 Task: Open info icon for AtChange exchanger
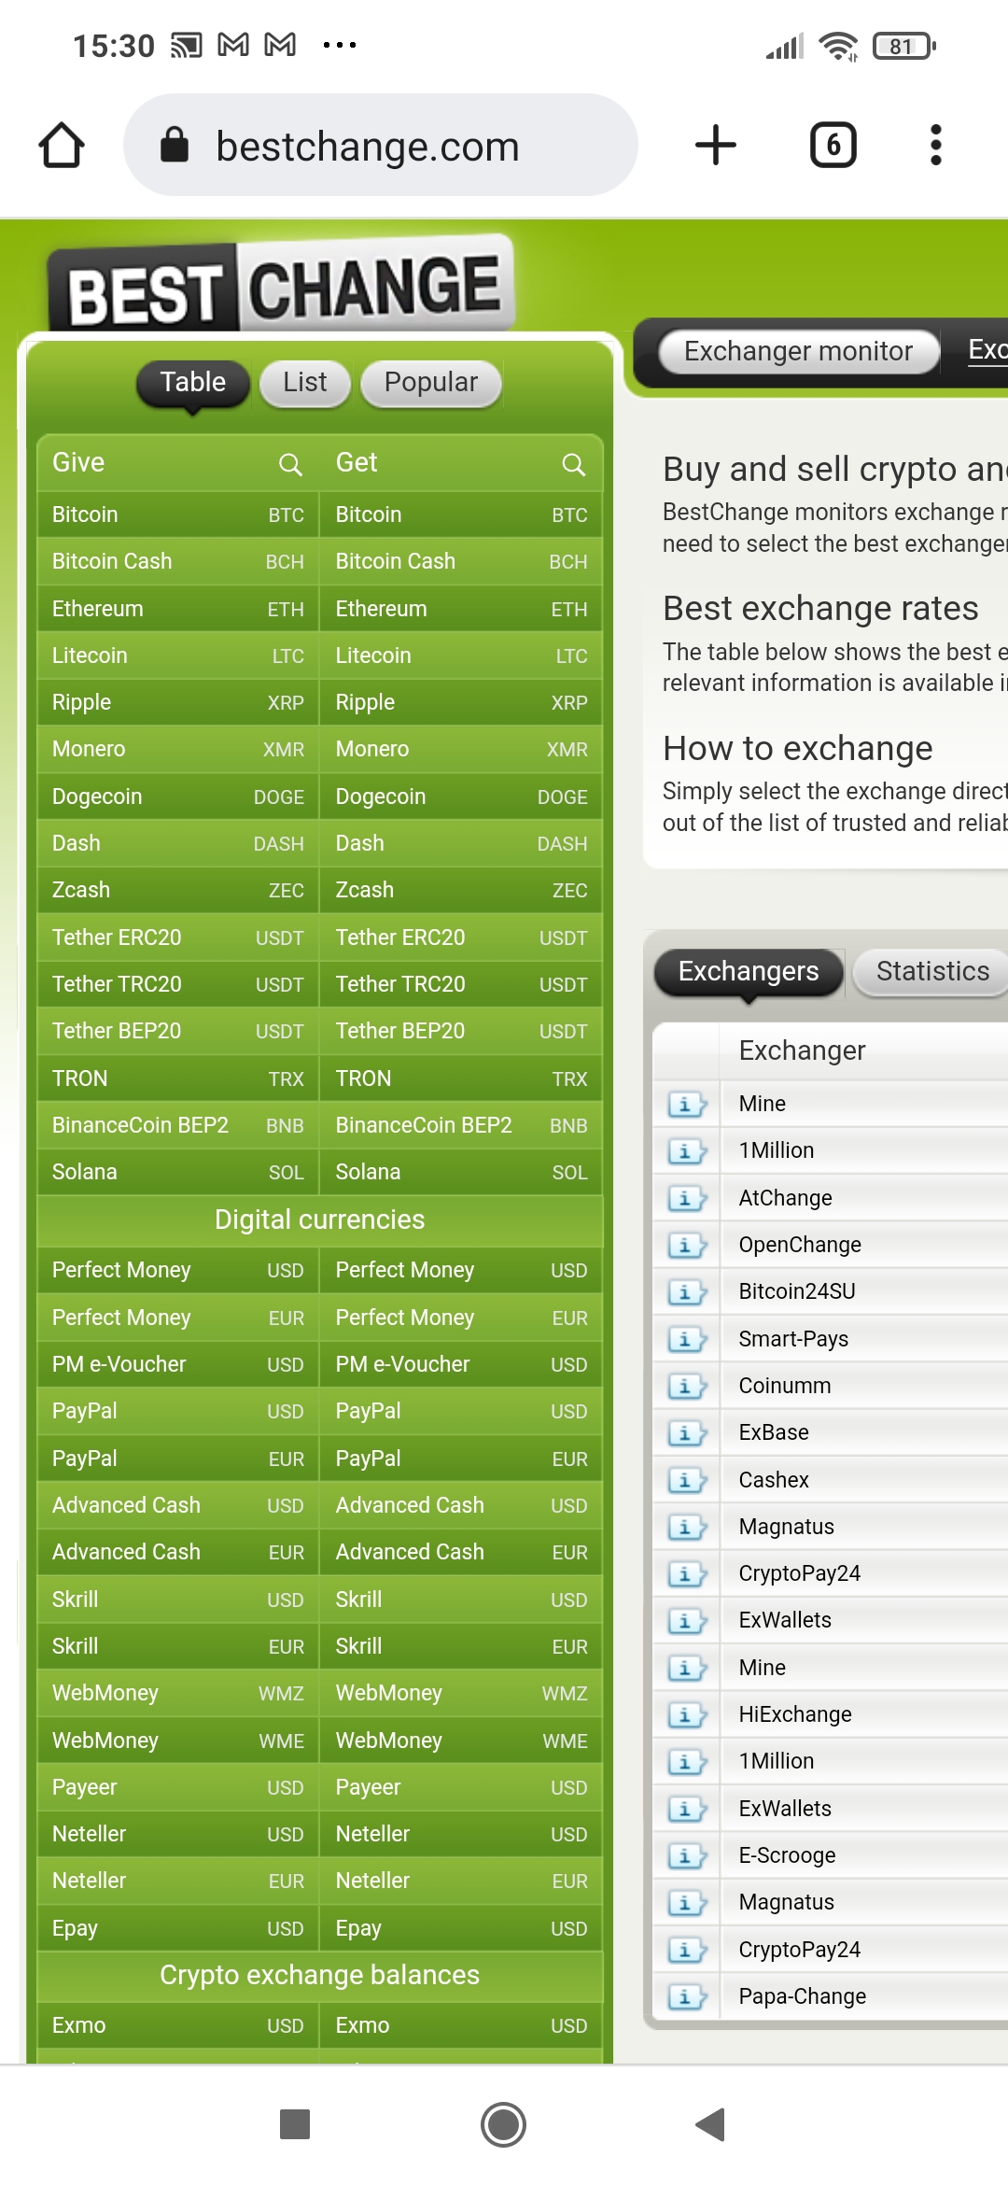[x=686, y=1198]
